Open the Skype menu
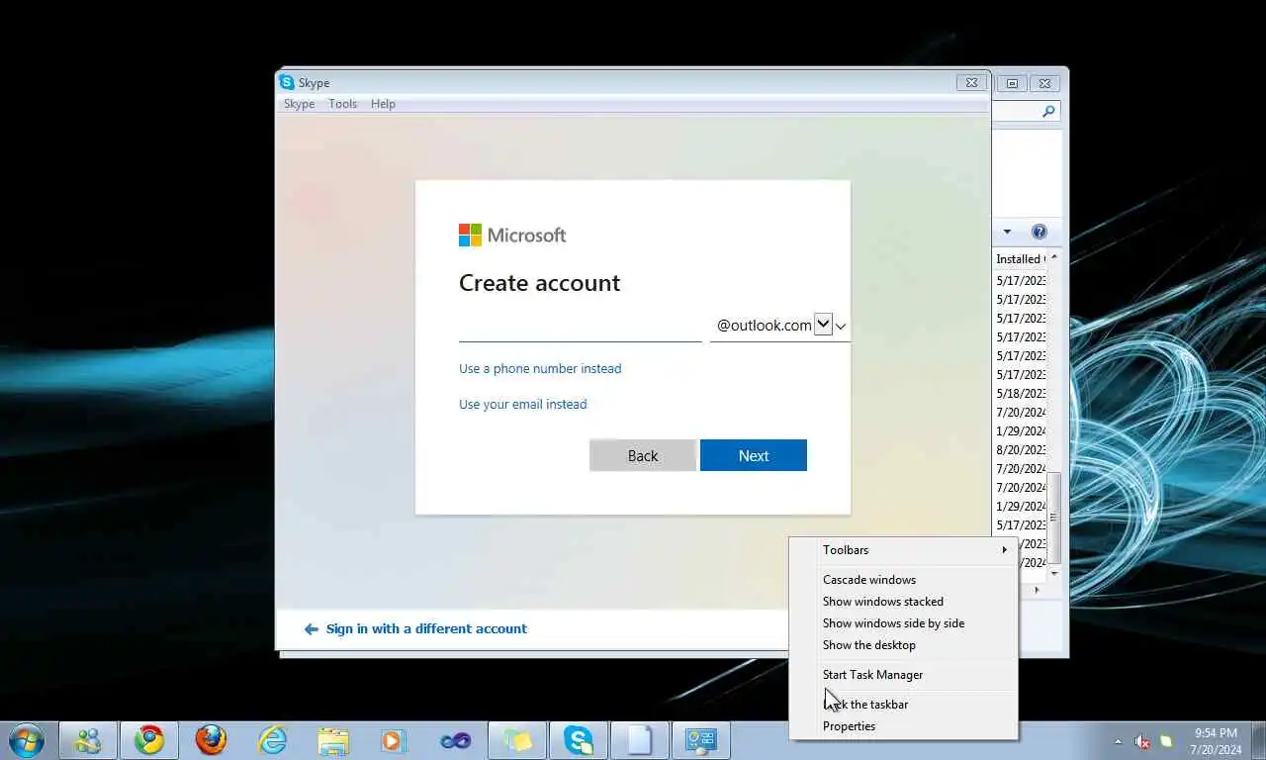The width and height of the screenshot is (1266, 760). [299, 104]
